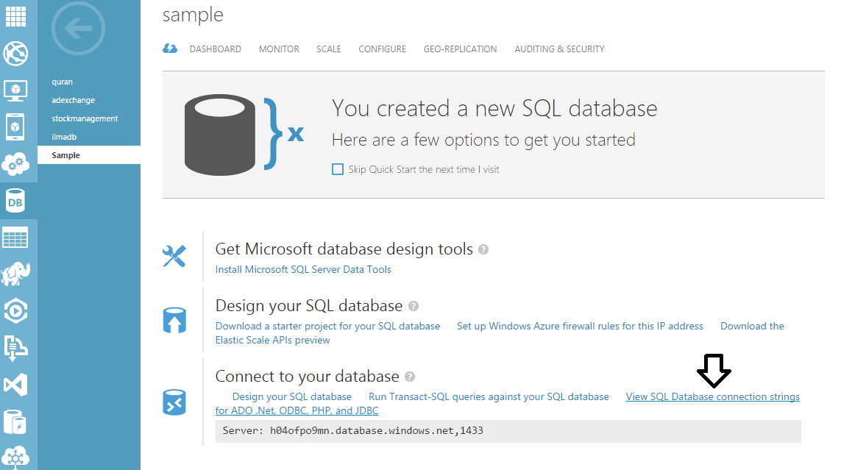This screenshot has width=841, height=470.
Task: Switch to the Monitor tab
Action: [279, 49]
